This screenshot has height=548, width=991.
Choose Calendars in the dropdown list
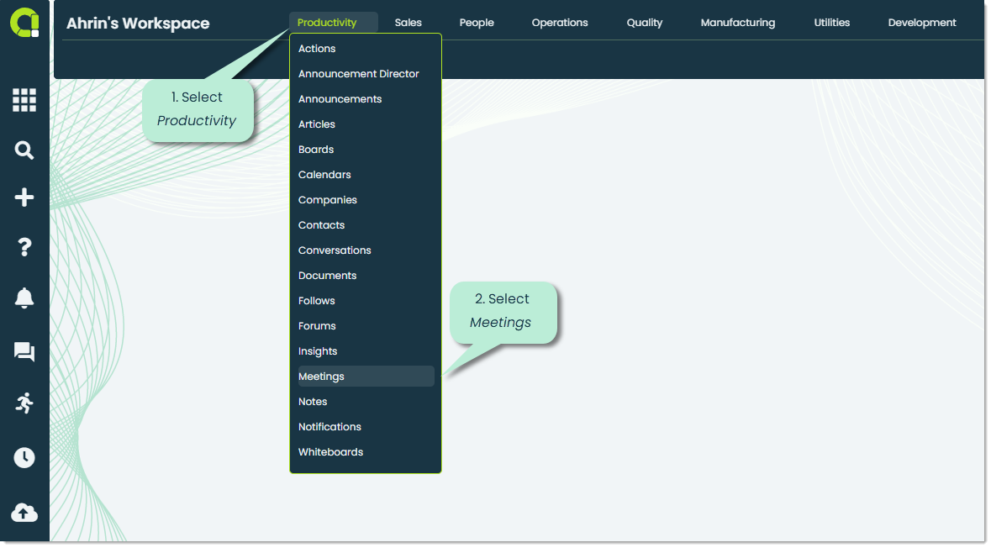coord(324,174)
